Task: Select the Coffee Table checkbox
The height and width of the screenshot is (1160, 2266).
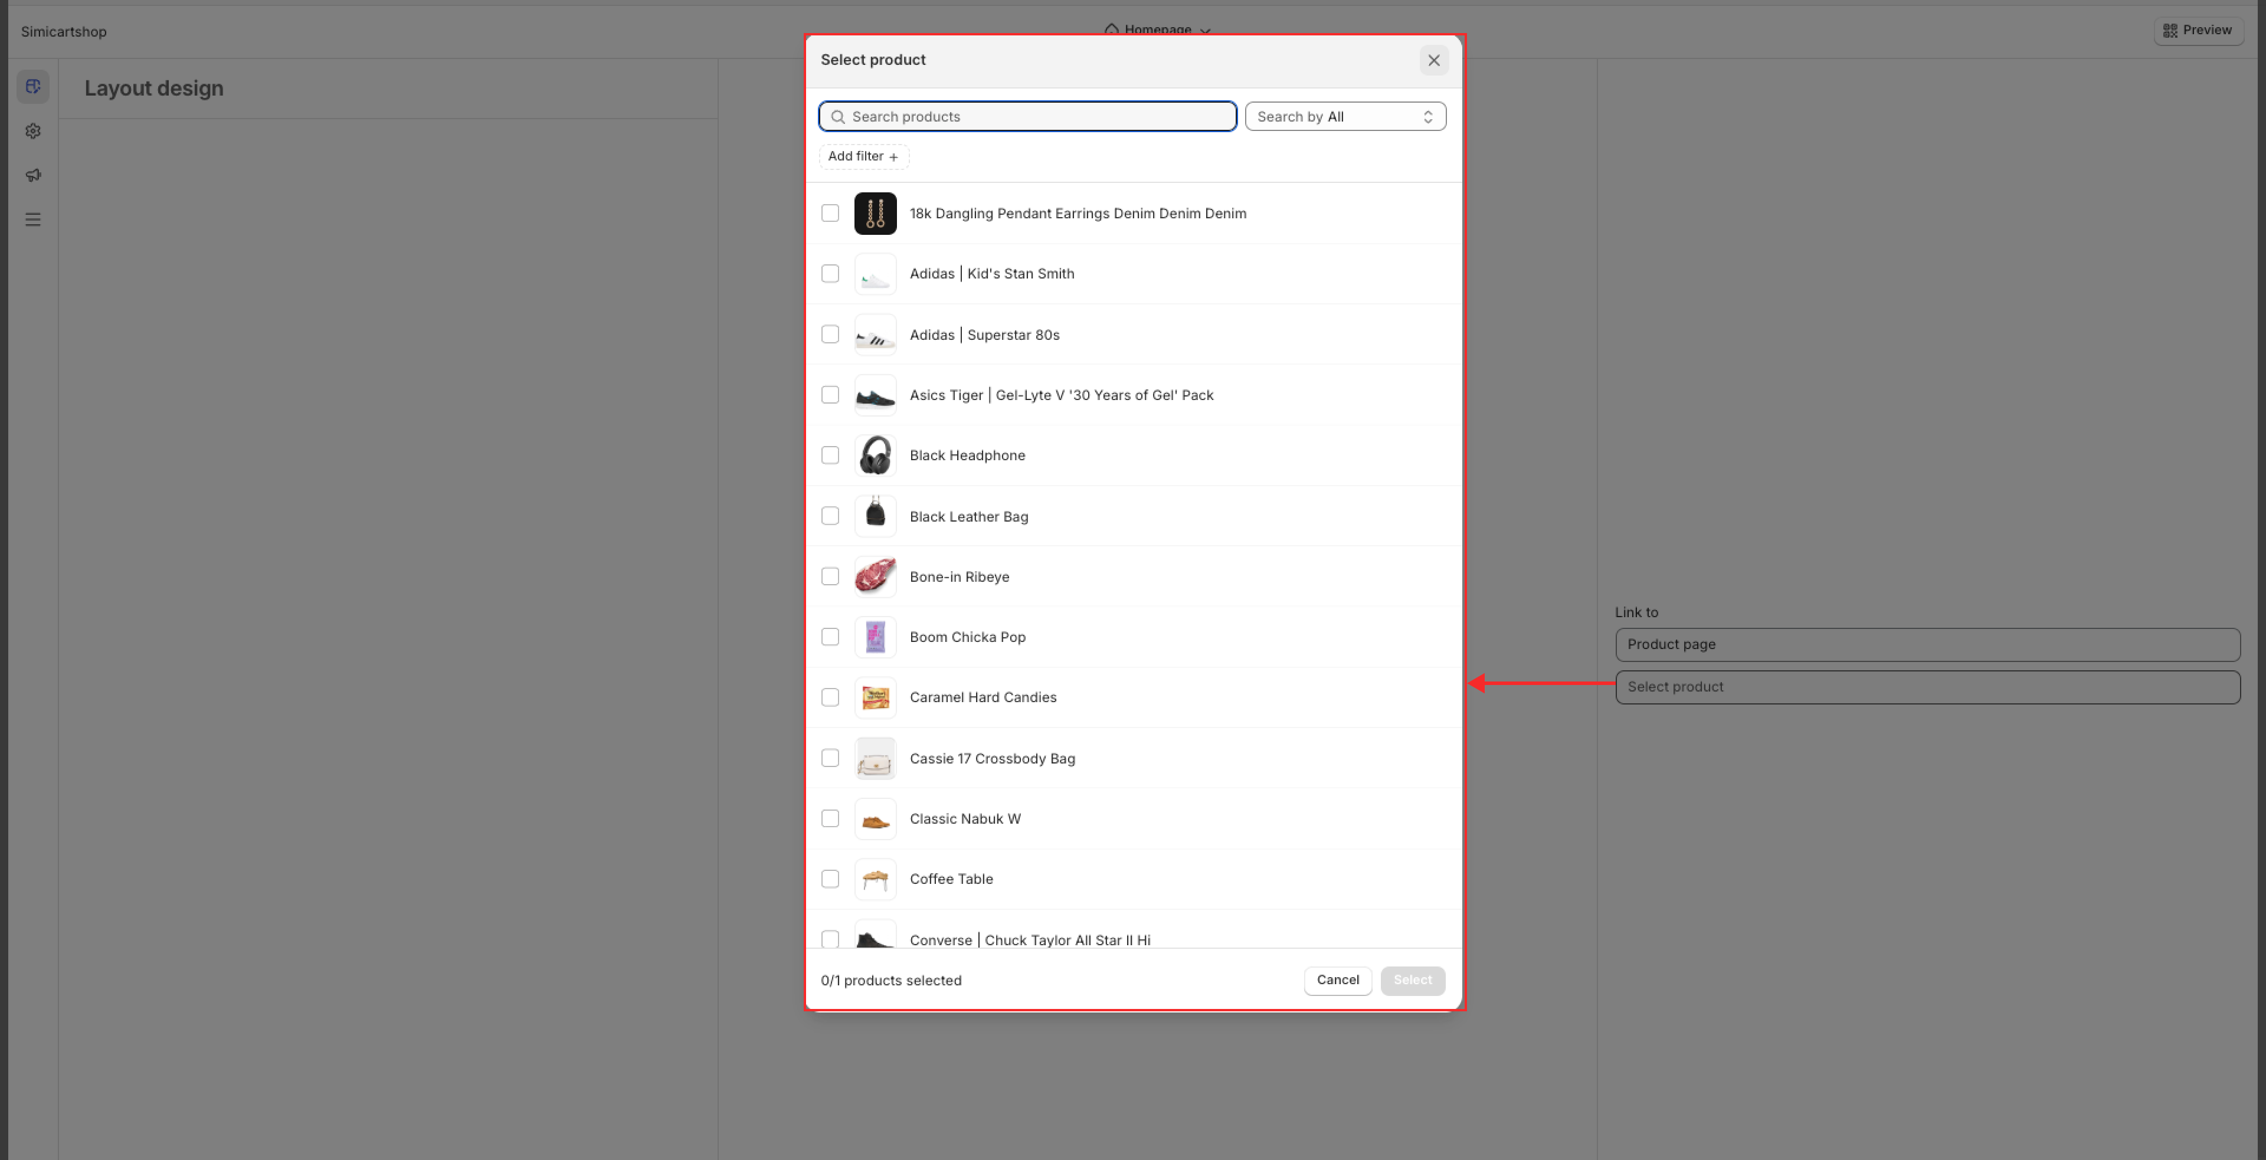Action: pos(830,879)
